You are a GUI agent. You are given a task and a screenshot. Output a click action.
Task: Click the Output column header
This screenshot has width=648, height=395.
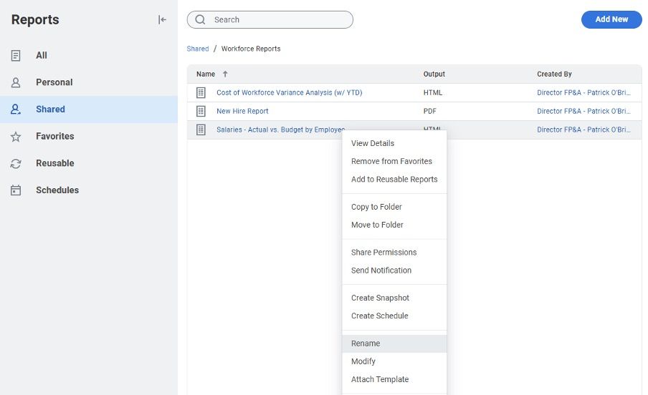point(434,74)
